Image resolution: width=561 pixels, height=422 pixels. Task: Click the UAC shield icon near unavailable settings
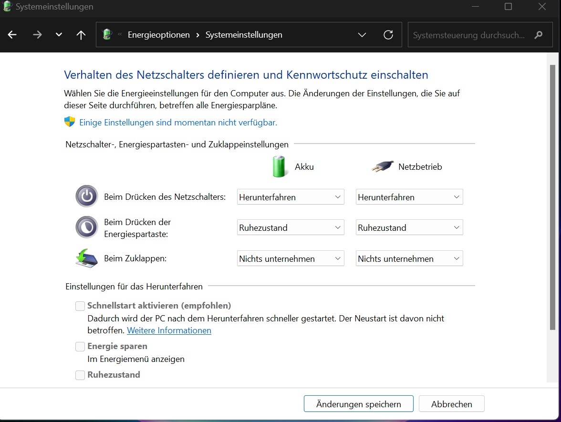pos(70,122)
